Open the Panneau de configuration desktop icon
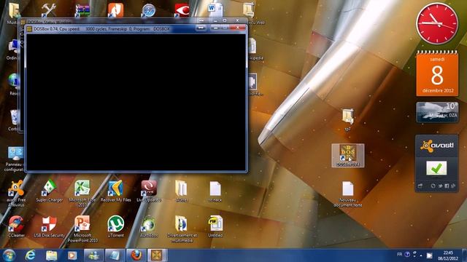 point(14,159)
